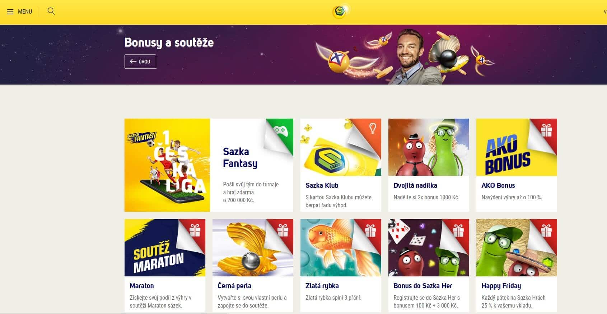Click the gift icon on Happy Friday card
This screenshot has height=314, width=607.
coord(546,230)
